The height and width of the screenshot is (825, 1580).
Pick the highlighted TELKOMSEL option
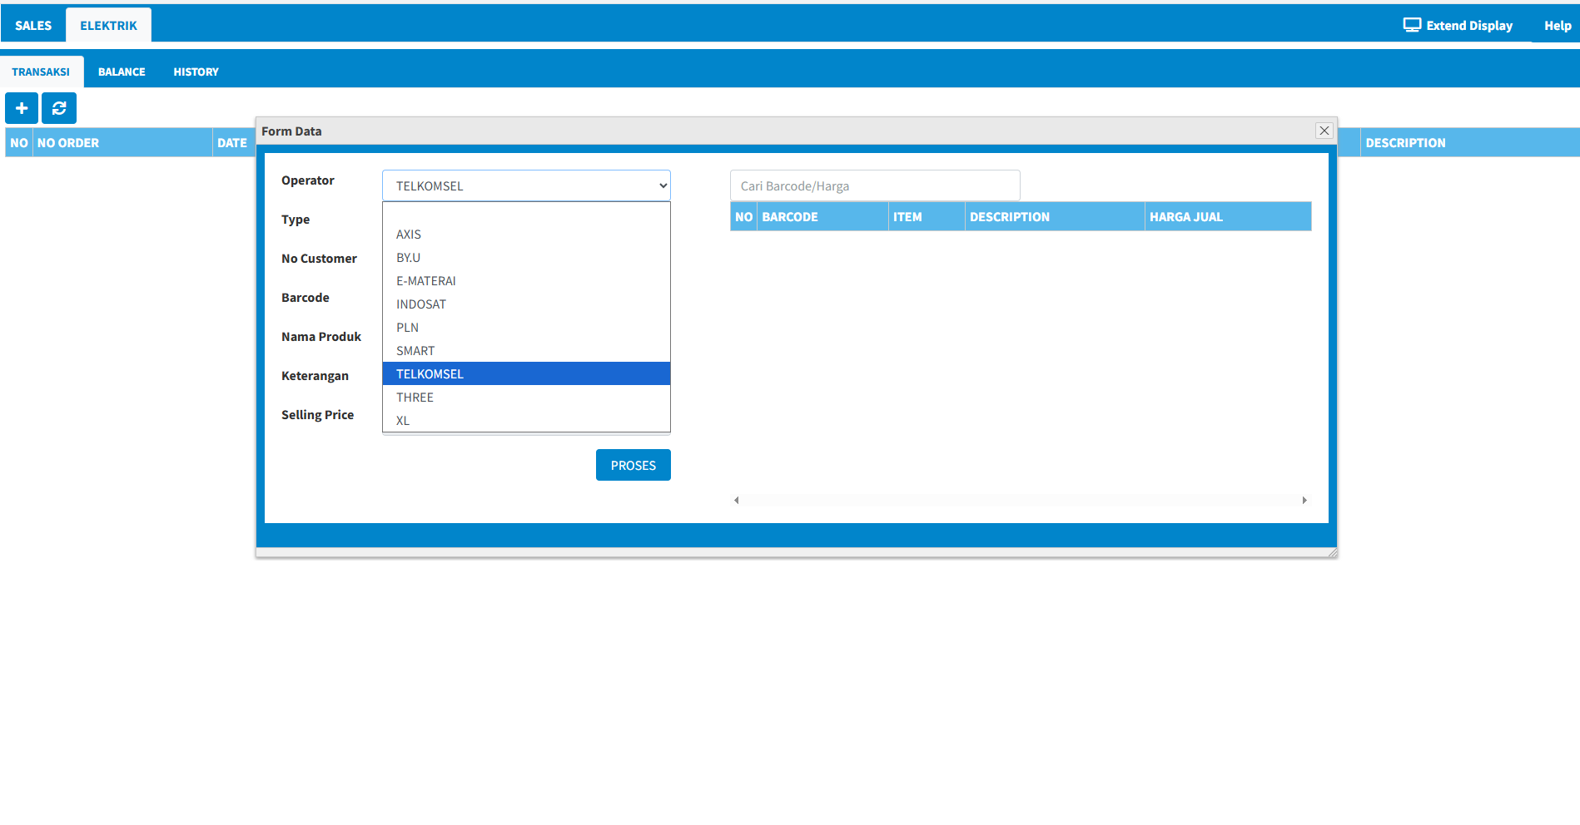pyautogui.click(x=526, y=374)
